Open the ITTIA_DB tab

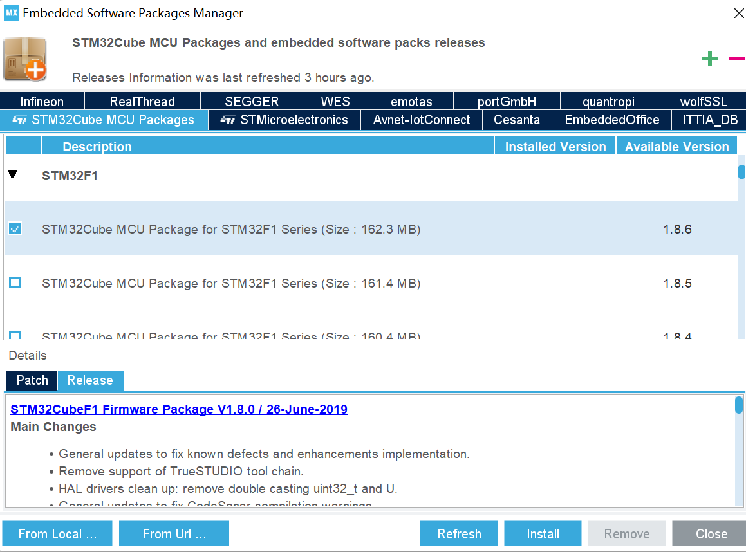click(x=709, y=120)
